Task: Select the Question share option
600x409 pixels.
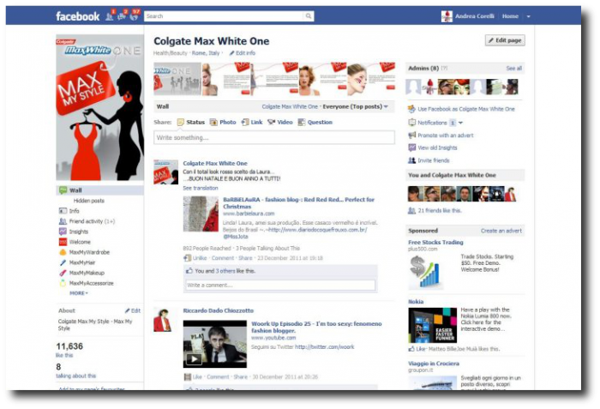Action: (x=315, y=122)
